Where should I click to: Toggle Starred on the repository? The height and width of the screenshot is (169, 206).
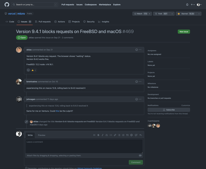186,14
